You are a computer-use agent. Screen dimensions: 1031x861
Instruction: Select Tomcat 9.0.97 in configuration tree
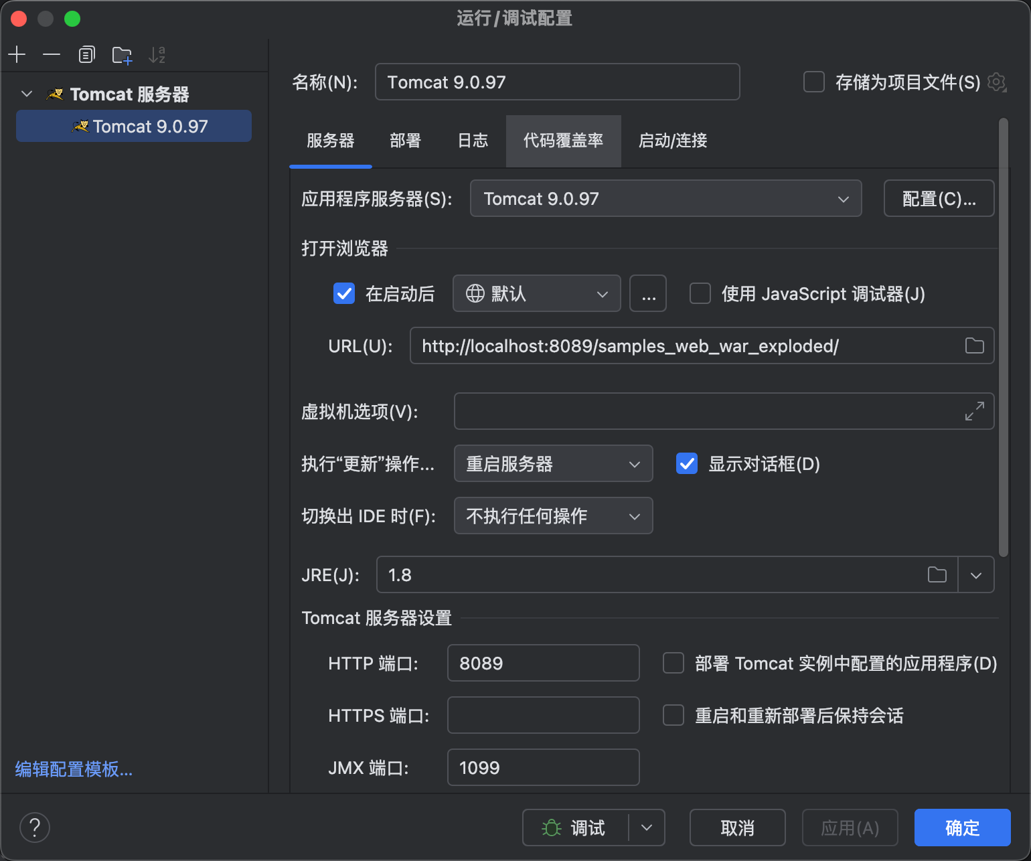tap(134, 126)
